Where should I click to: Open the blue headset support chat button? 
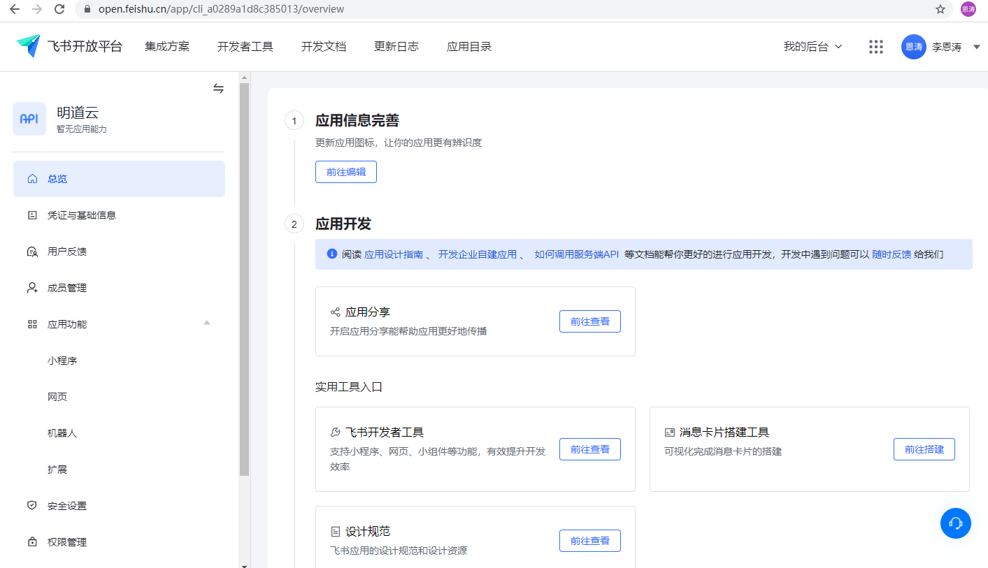point(955,523)
